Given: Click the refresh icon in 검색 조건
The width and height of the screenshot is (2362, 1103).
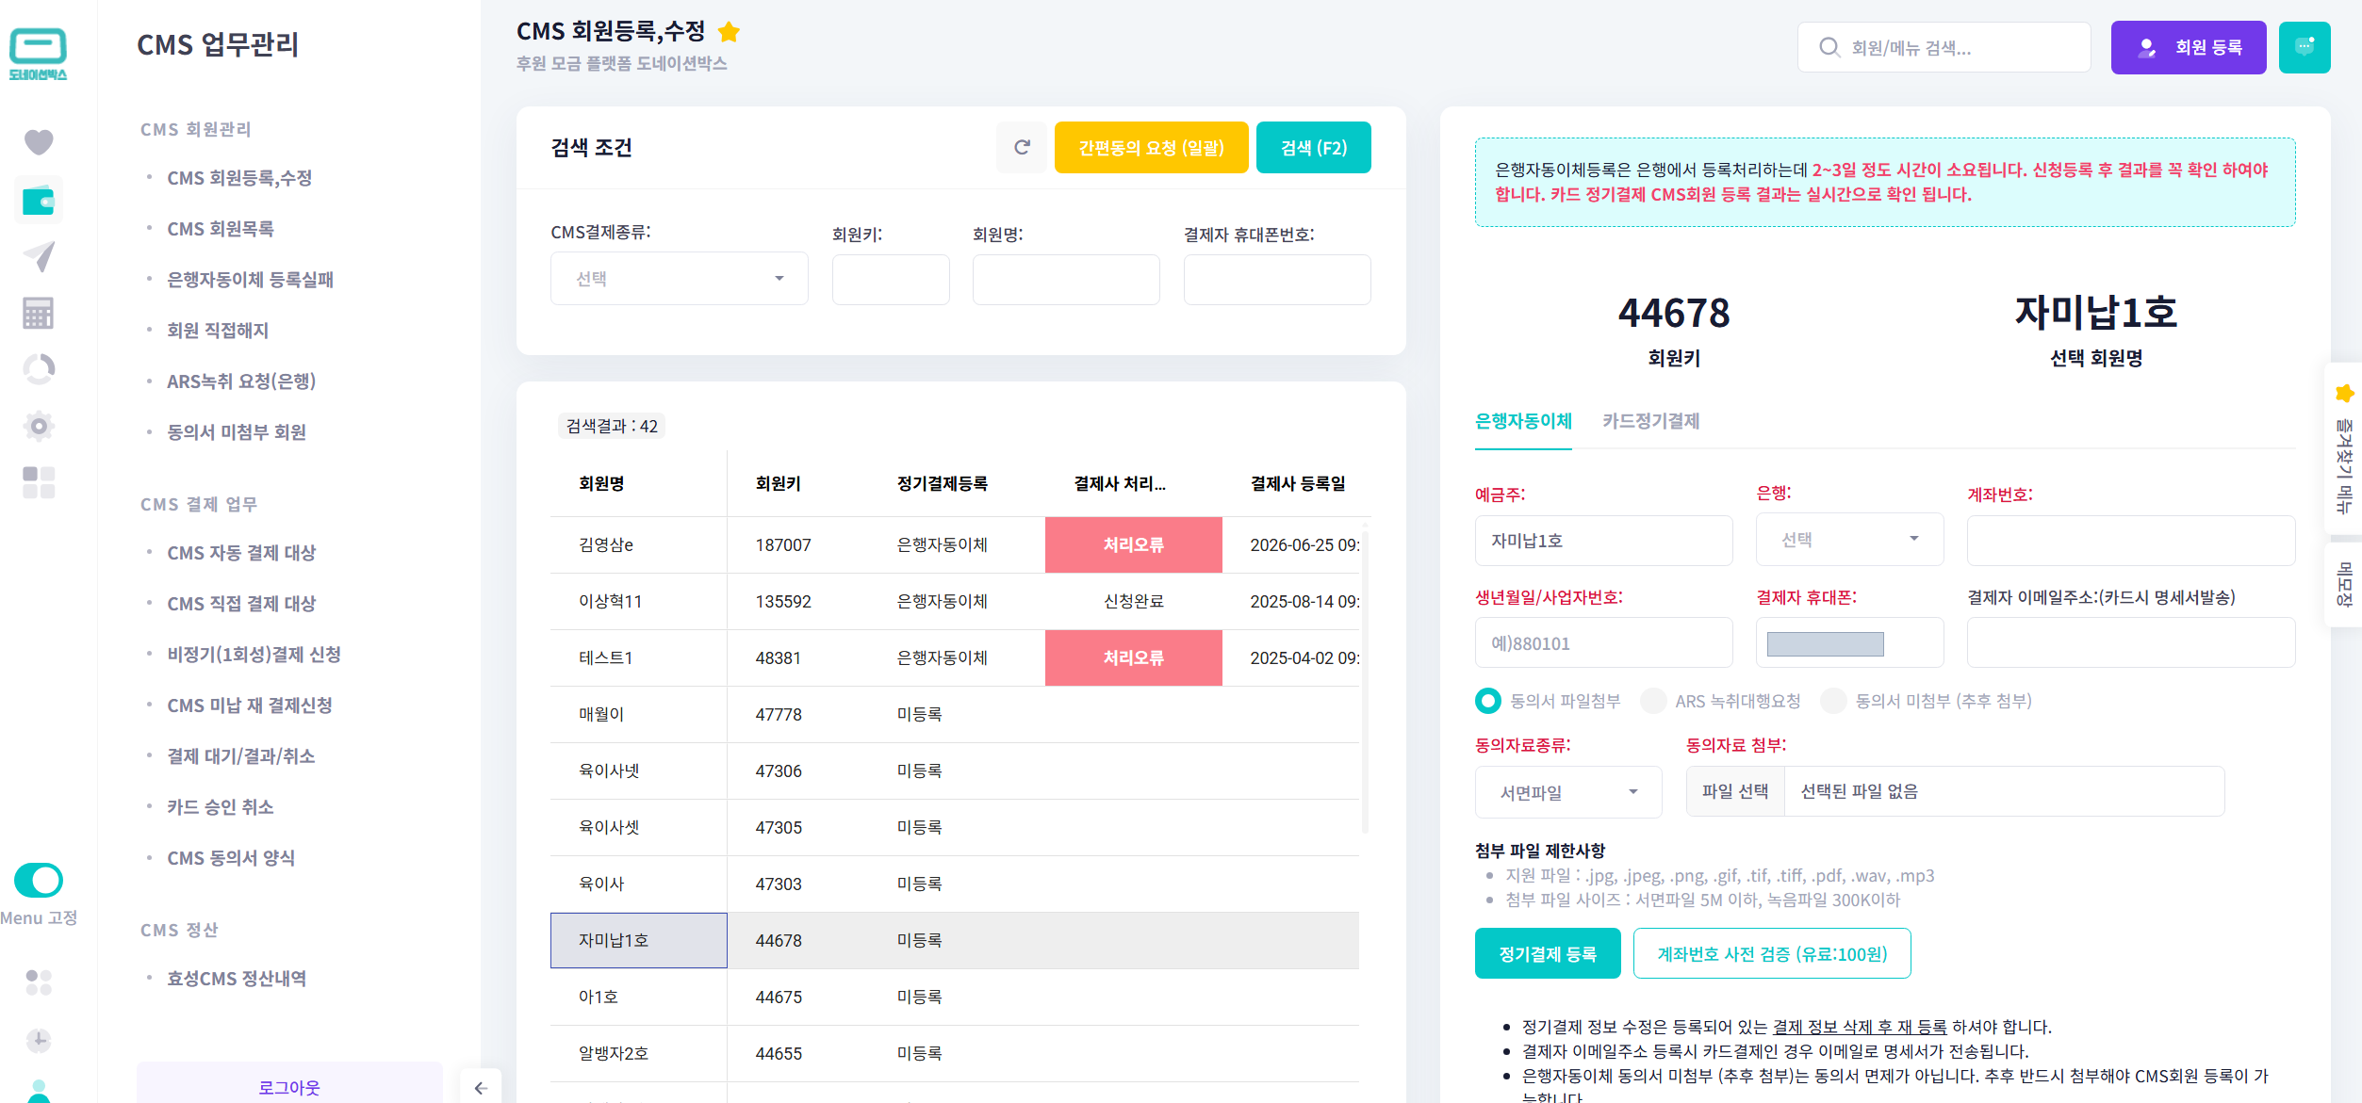Looking at the screenshot, I should point(1022,147).
